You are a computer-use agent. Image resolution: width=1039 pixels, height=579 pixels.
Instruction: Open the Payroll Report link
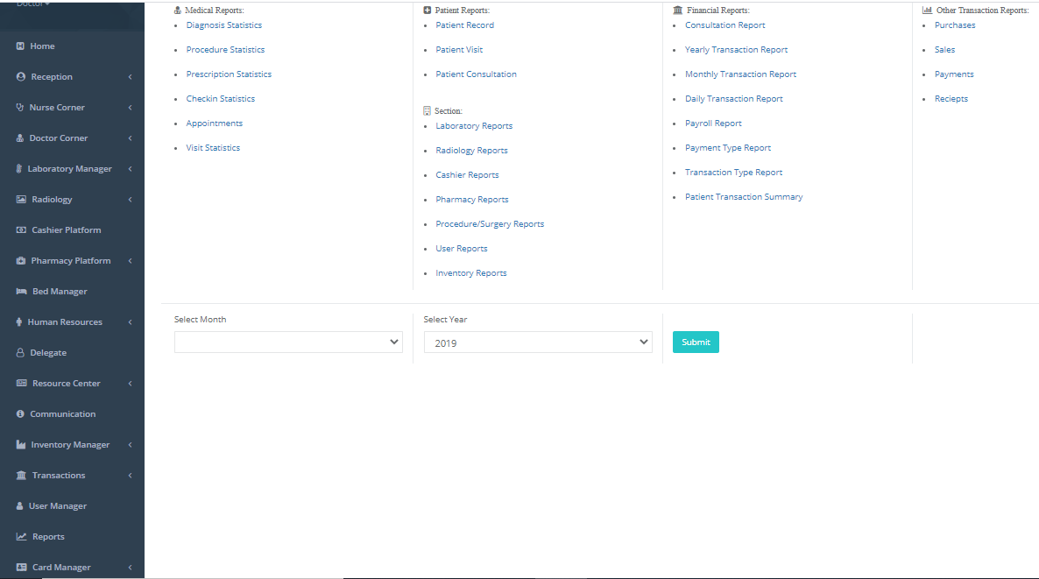[x=713, y=124]
